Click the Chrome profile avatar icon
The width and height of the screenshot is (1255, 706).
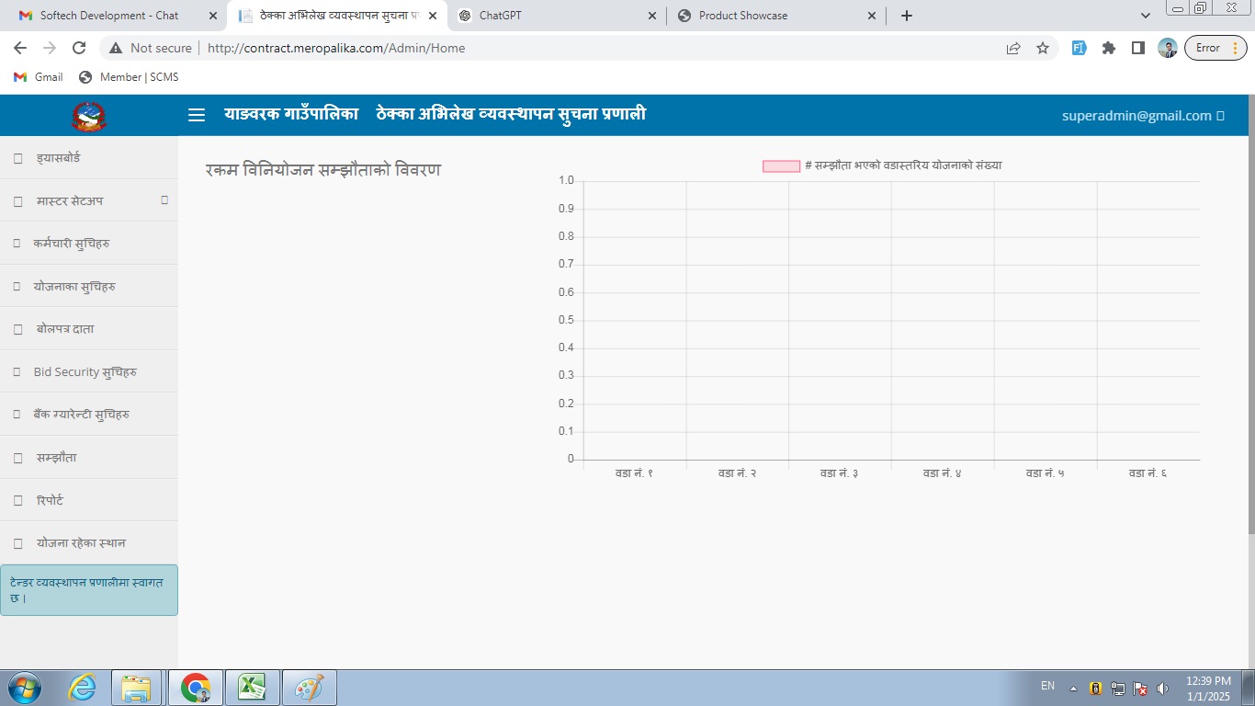(1168, 48)
